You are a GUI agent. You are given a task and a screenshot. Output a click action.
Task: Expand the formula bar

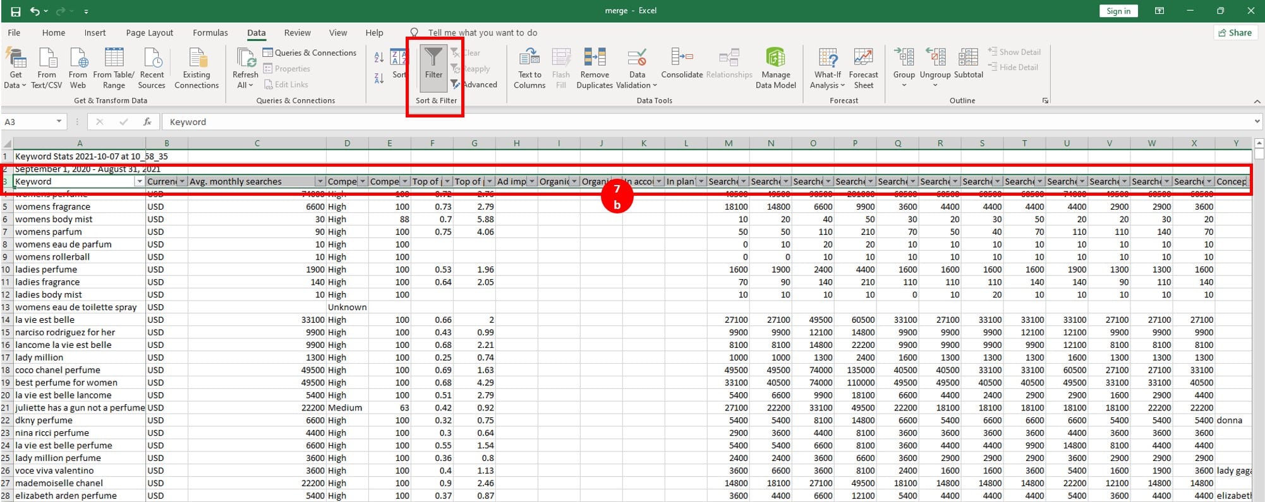tap(1256, 121)
